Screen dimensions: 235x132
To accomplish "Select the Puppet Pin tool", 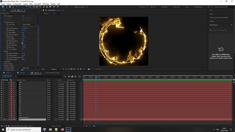I will (58, 7).
